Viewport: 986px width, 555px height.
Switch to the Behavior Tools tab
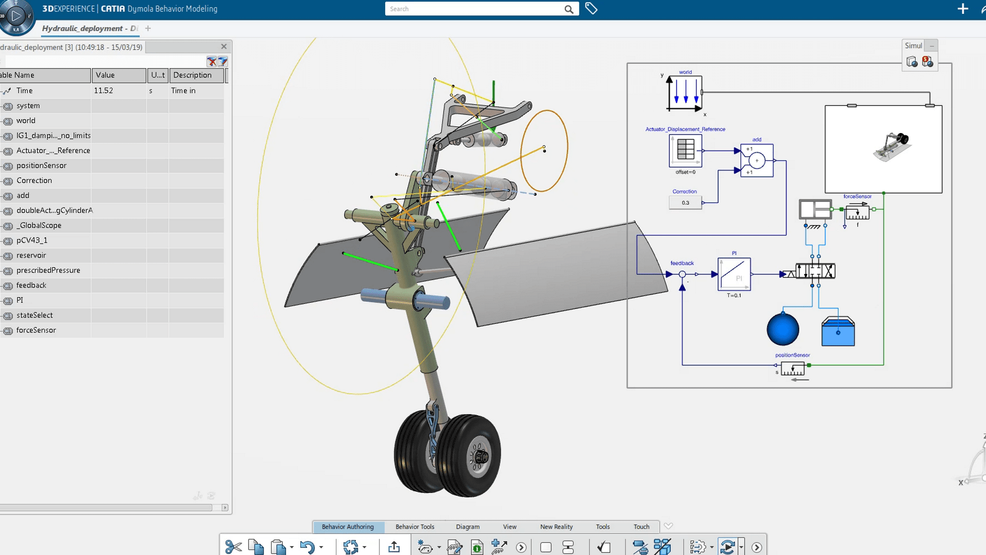(414, 527)
